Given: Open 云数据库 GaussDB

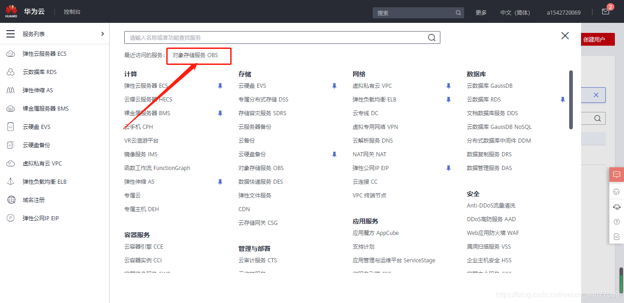Looking at the screenshot, I should [490, 86].
